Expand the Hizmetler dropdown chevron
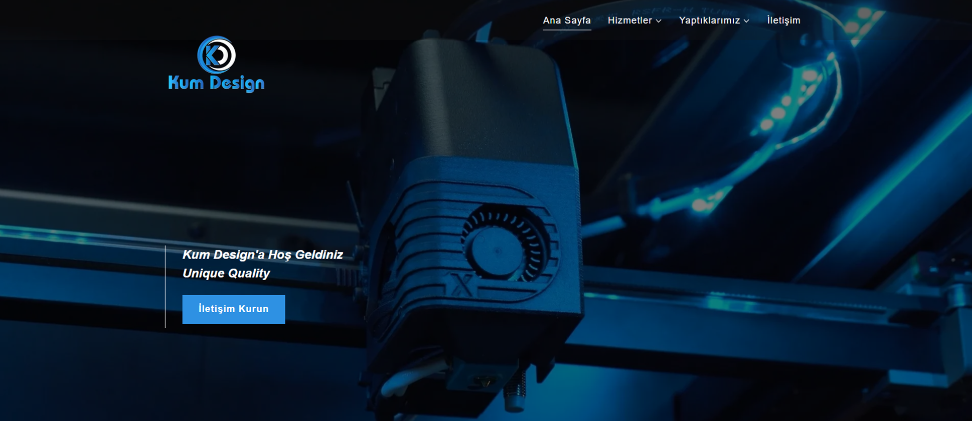This screenshot has height=421, width=972. [659, 21]
